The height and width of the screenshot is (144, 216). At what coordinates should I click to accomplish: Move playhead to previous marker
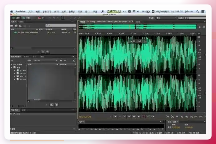tap(125, 116)
